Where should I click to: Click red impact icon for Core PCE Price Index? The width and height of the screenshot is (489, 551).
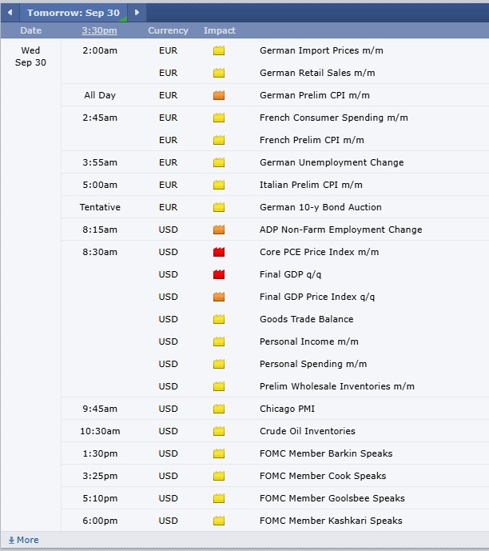(x=219, y=252)
